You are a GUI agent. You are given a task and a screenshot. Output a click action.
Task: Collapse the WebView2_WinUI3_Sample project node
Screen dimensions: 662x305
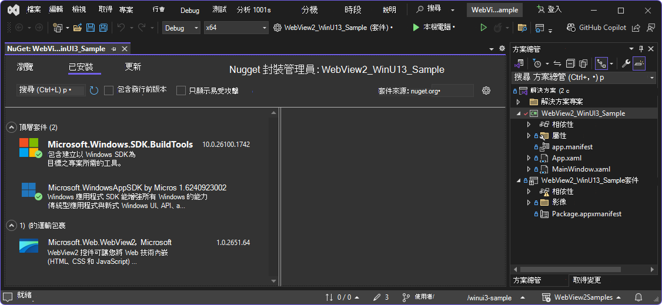point(519,113)
